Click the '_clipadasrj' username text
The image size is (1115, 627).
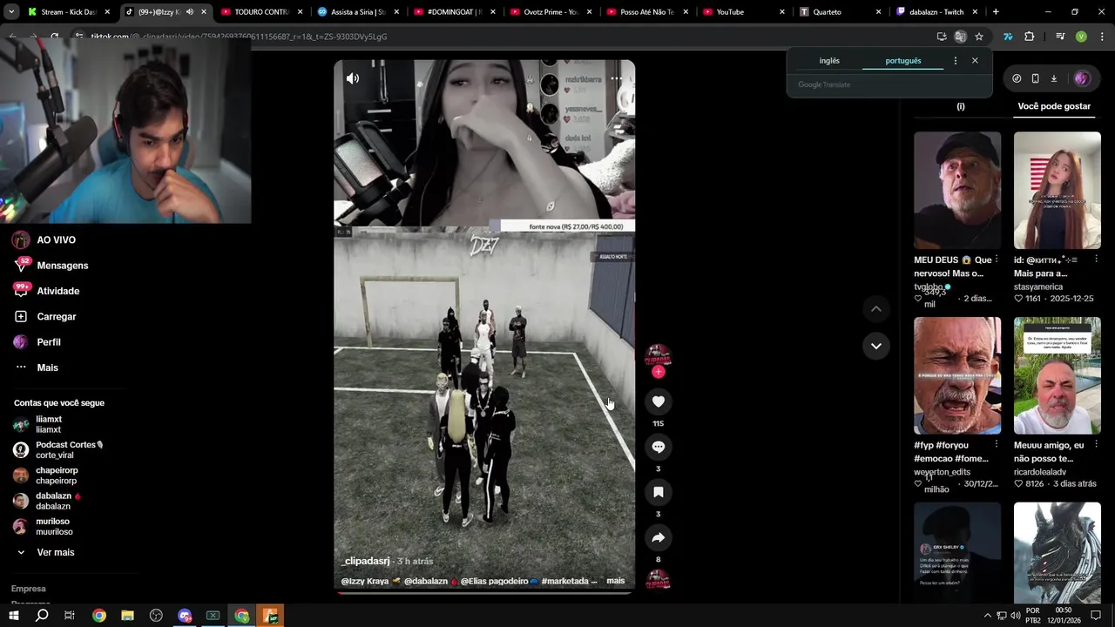[x=365, y=562]
